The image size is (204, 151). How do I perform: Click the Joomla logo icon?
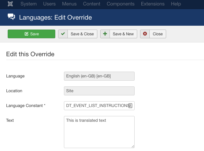point(10,4)
